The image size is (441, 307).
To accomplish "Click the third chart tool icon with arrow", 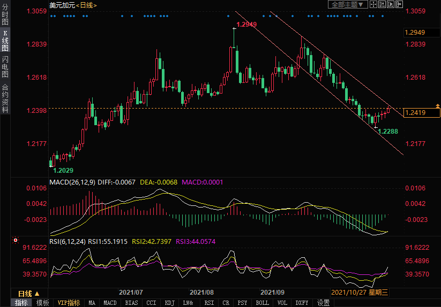I will [x=390, y=4].
